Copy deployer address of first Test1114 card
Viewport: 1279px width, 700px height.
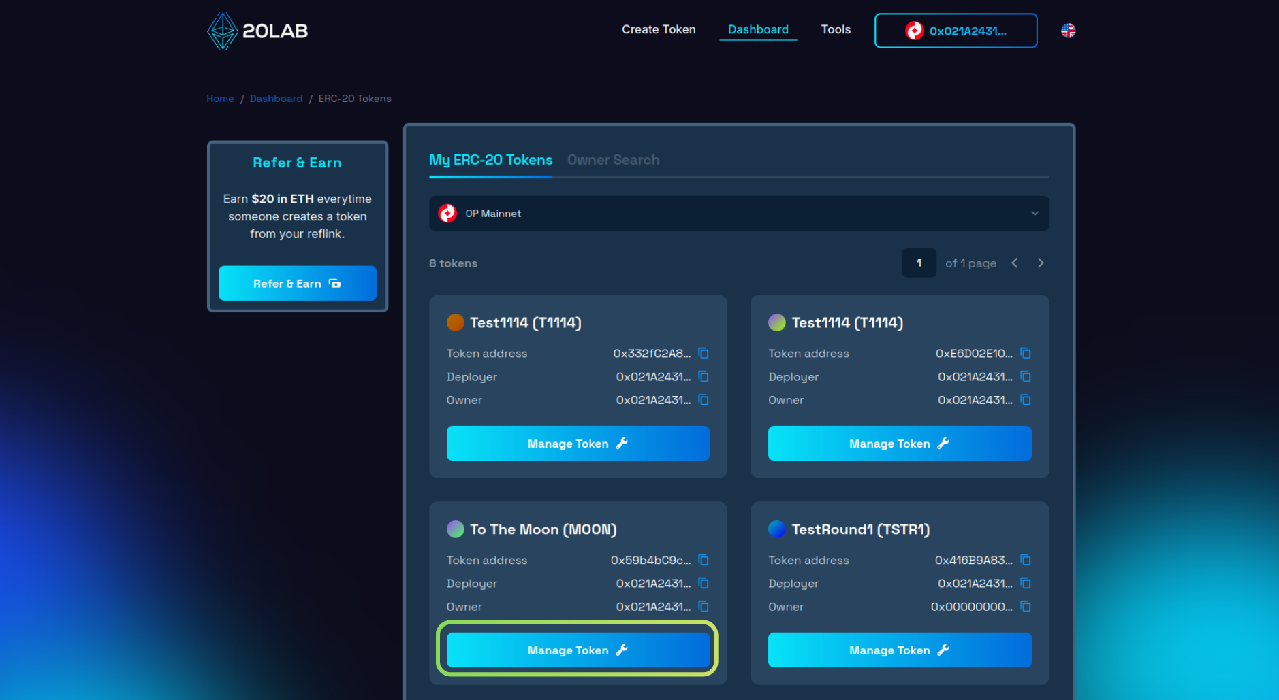(x=704, y=376)
